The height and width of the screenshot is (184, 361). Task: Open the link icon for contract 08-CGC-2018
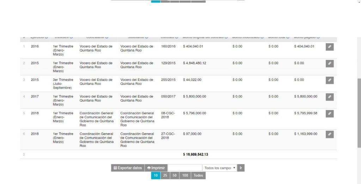(329, 114)
